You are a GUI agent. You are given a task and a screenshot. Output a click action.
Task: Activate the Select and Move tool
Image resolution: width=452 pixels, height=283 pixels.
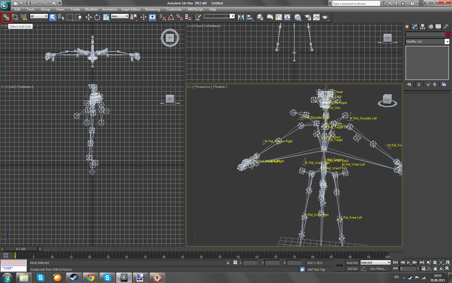[89, 18]
